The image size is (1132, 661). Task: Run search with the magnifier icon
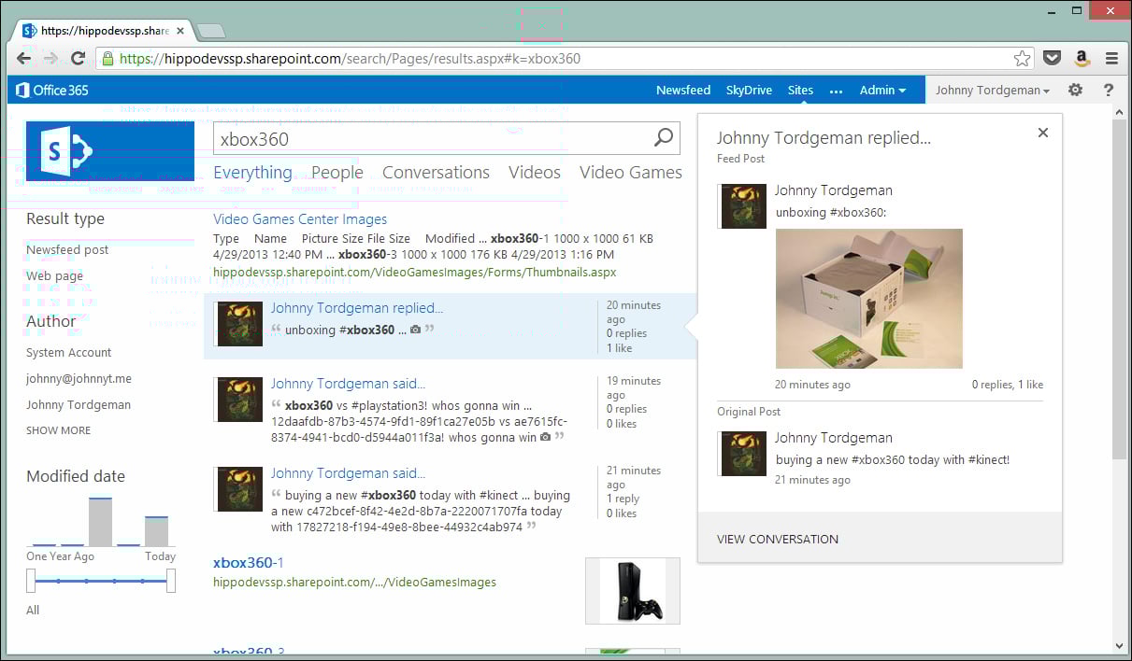click(664, 138)
